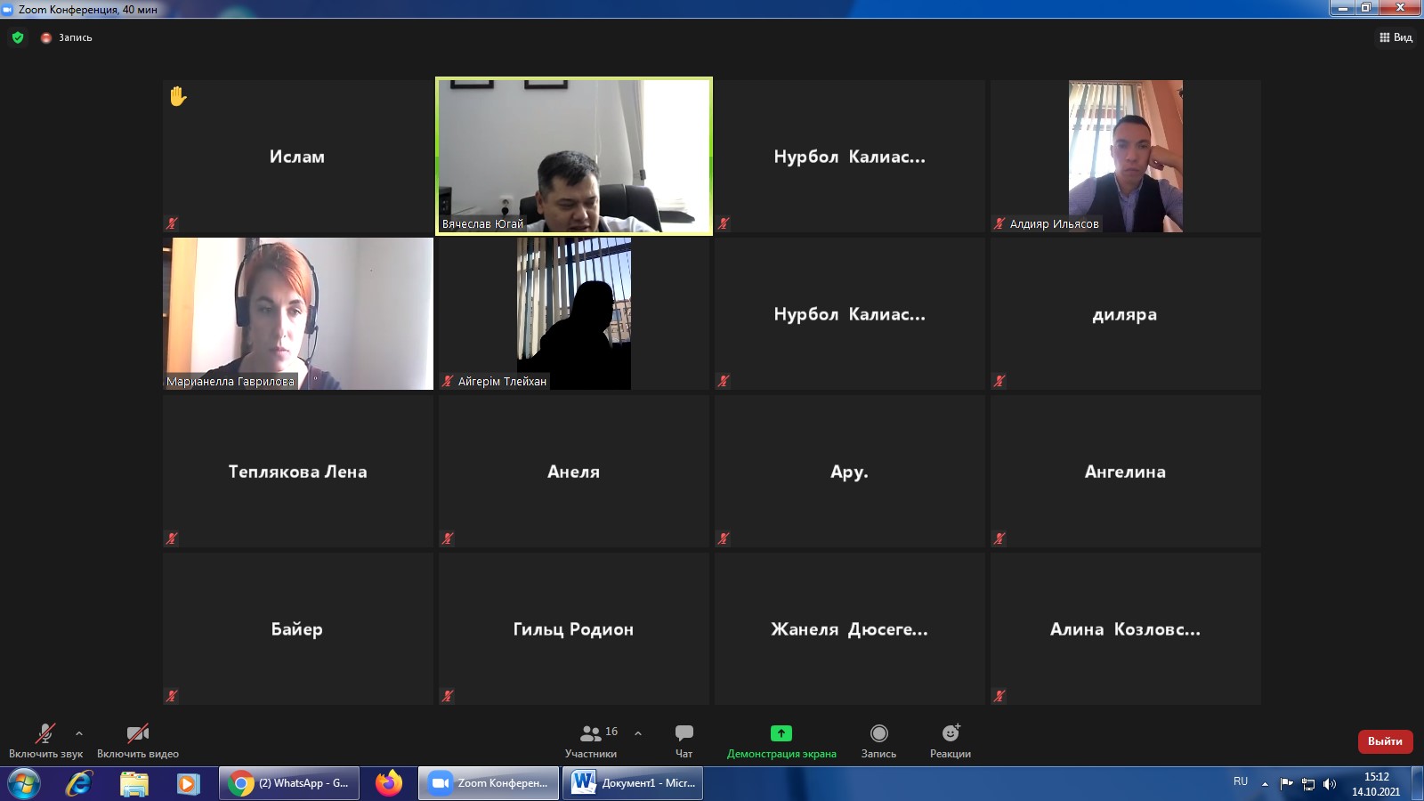Click muted mic icon on Ару. tile

(724, 538)
